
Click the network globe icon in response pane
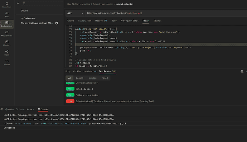(x=242, y=71)
